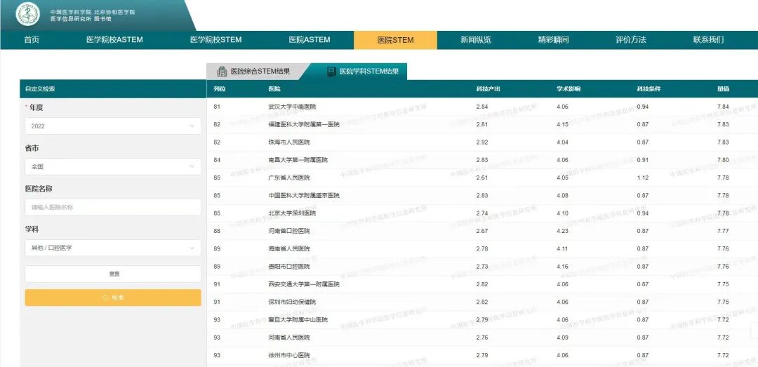Go to the 医院ASTEM menu
Image resolution: width=758 pixels, height=367 pixels.
click(x=310, y=40)
